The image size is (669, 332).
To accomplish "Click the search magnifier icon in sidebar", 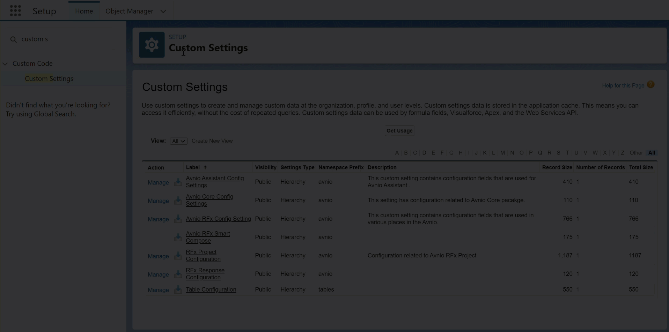I will 13,39.
